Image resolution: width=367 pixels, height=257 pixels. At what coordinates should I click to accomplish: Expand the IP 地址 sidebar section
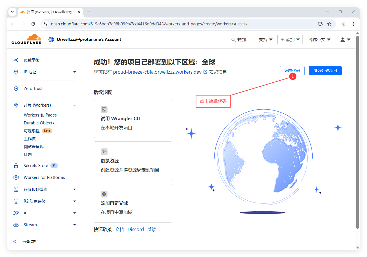click(x=74, y=72)
